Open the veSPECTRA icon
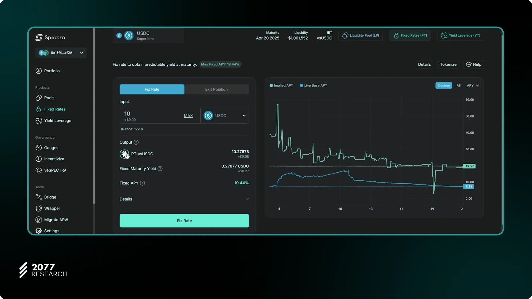 (x=39, y=170)
